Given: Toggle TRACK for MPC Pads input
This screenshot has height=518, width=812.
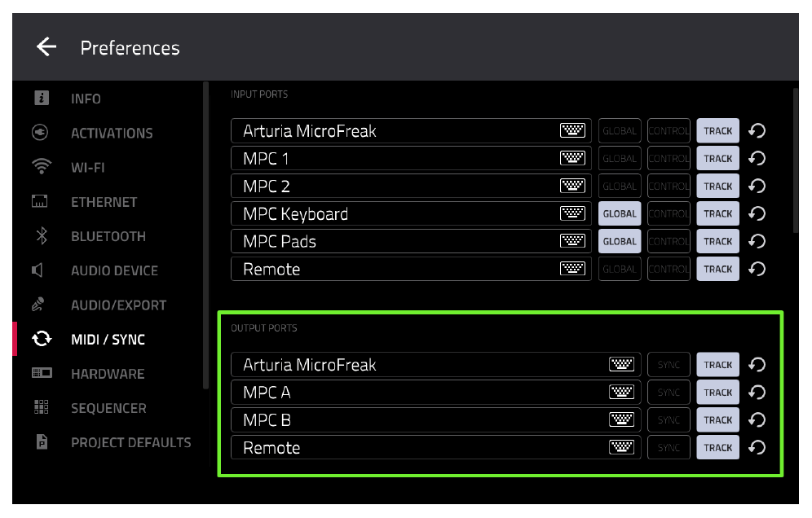Looking at the screenshot, I should click(x=717, y=241).
